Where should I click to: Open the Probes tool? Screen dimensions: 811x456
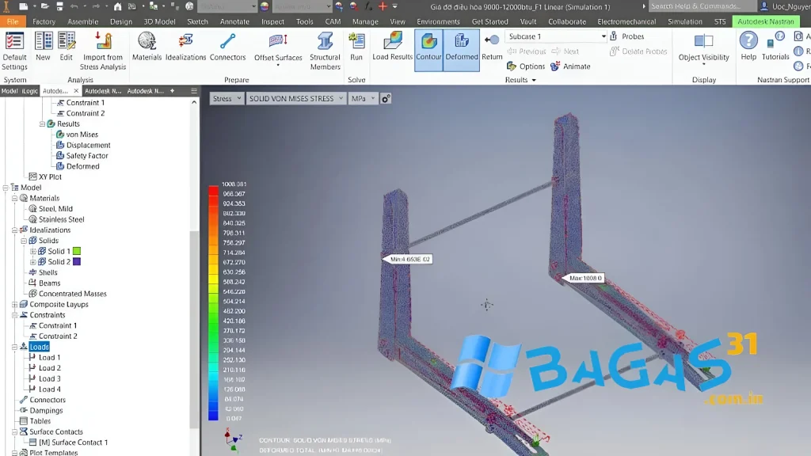pyautogui.click(x=626, y=36)
